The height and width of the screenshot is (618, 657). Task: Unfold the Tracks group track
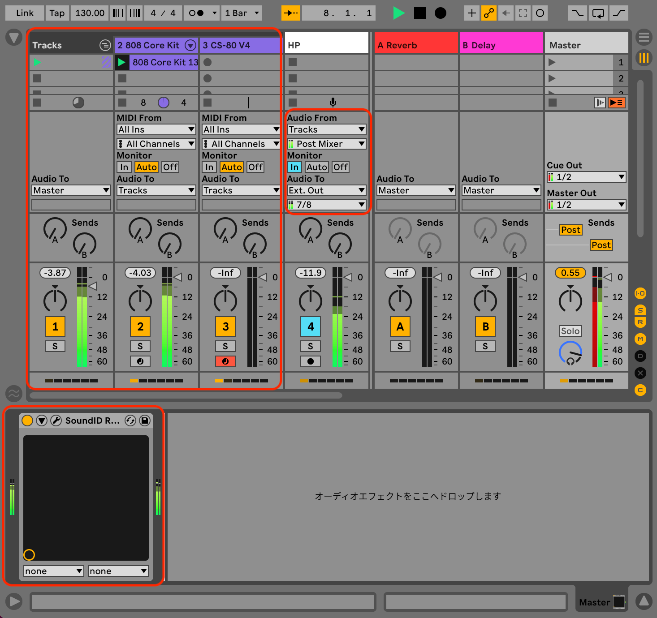[105, 45]
